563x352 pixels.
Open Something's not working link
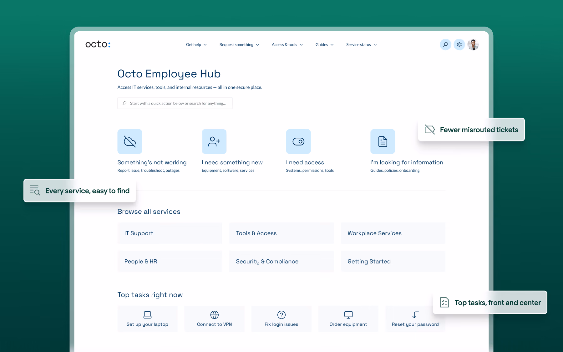click(x=152, y=162)
